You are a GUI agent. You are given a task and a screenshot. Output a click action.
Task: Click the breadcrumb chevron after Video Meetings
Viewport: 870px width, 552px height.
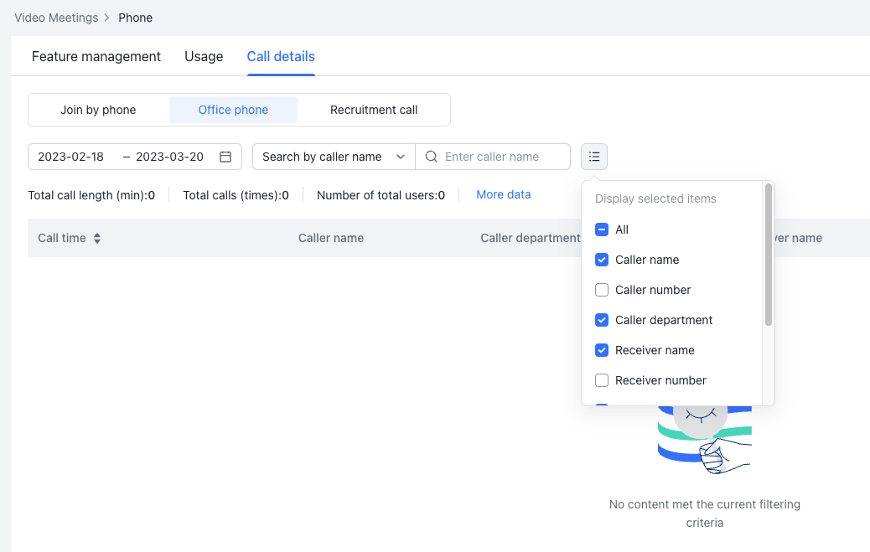(107, 18)
